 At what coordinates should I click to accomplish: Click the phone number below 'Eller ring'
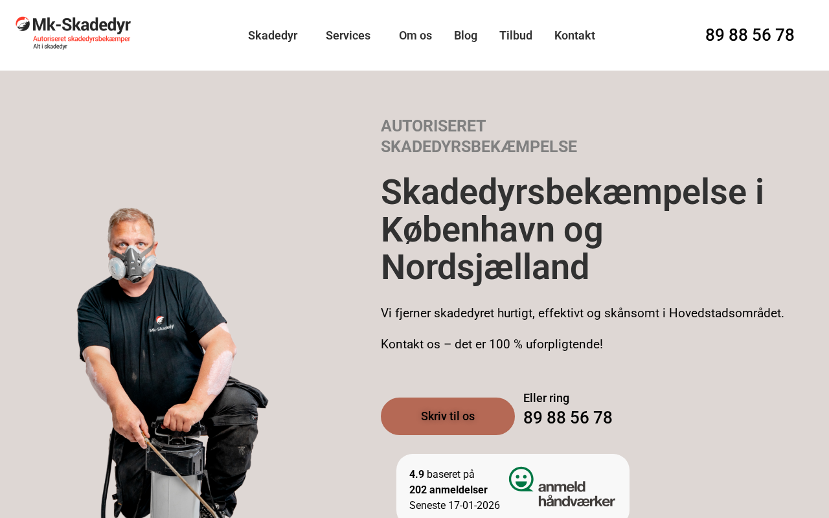coord(567,418)
